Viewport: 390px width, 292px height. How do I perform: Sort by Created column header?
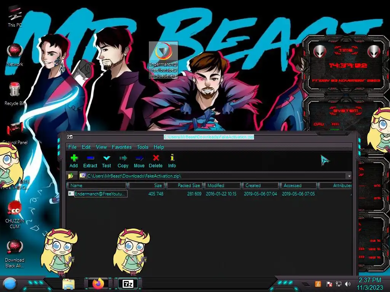tap(261, 186)
